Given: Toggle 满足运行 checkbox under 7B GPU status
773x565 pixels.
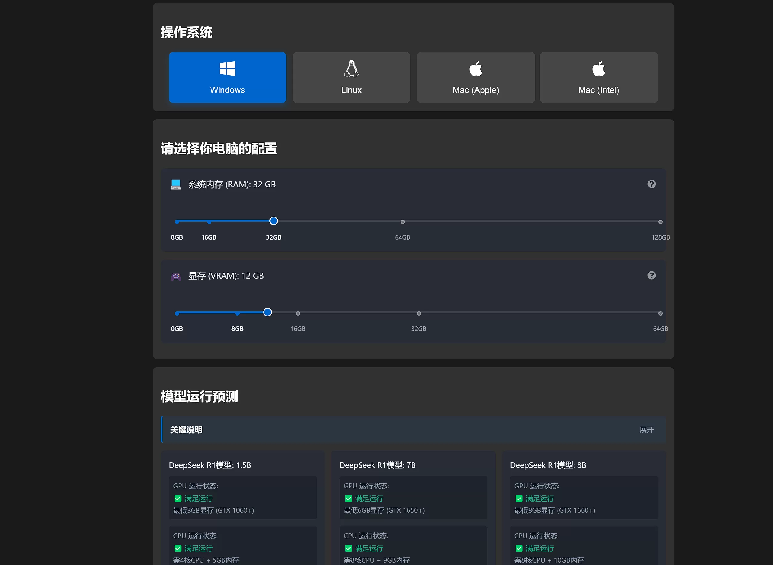Looking at the screenshot, I should coord(349,499).
